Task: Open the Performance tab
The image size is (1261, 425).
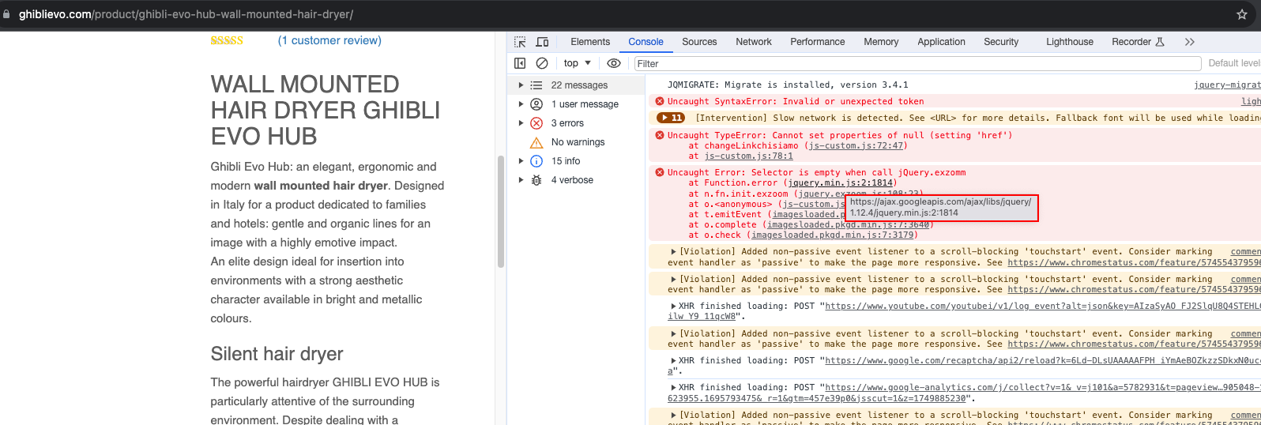Action: tap(818, 42)
